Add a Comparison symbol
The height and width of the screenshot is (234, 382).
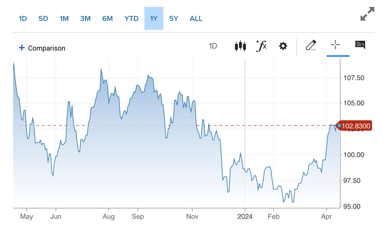coord(46,48)
